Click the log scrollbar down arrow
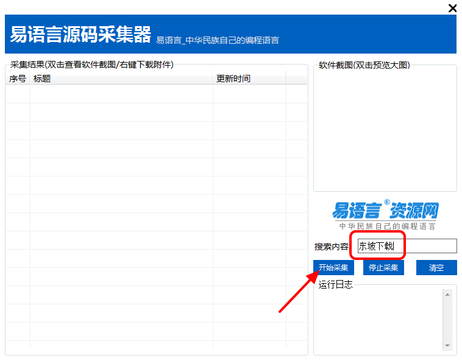The image size is (462, 361). click(x=447, y=345)
